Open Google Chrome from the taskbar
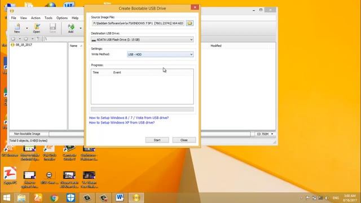The image size is (361, 203). tap(54, 198)
